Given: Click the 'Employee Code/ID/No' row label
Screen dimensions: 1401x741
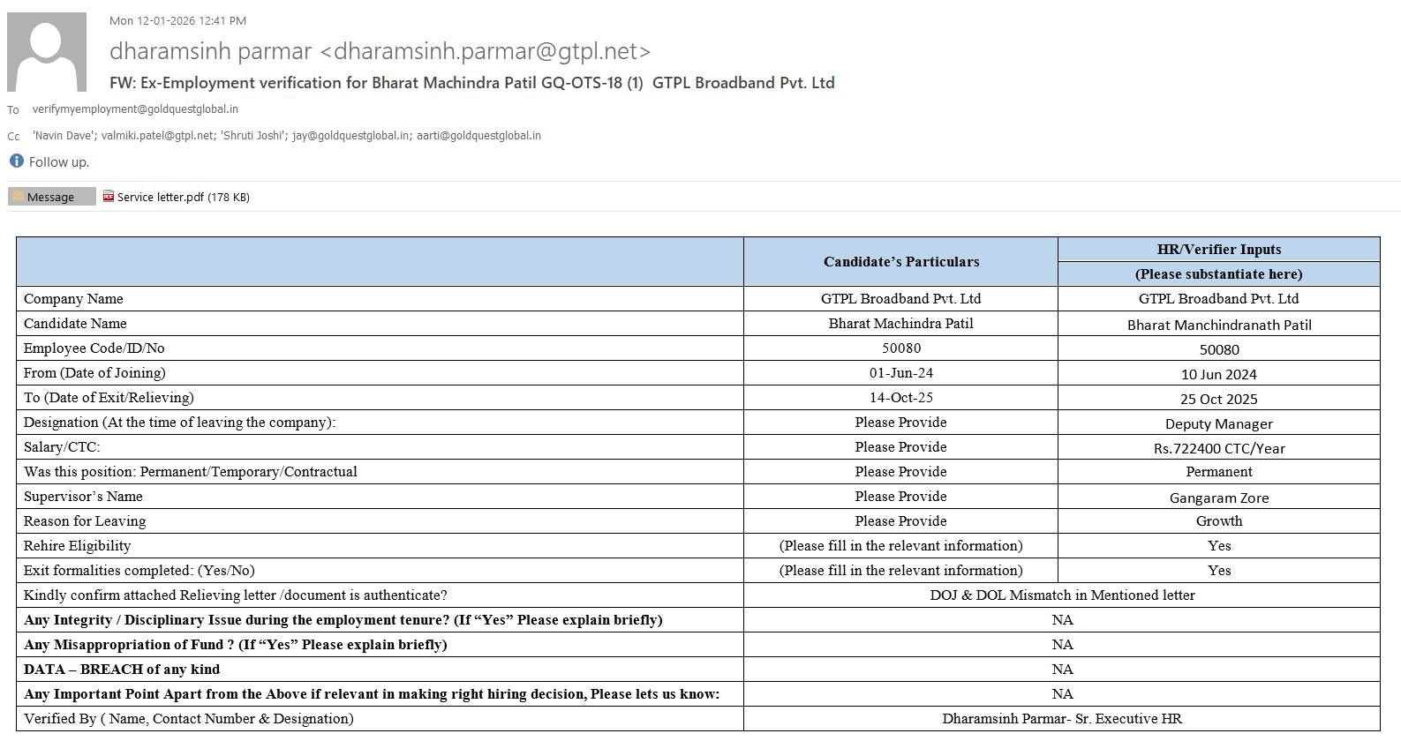Looking at the screenshot, I should coord(94,348).
